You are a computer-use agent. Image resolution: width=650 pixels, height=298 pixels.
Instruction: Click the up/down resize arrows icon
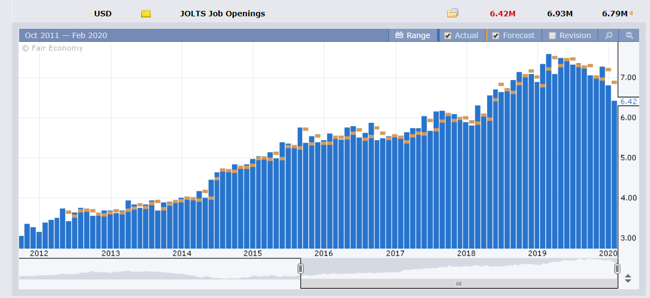click(x=628, y=278)
